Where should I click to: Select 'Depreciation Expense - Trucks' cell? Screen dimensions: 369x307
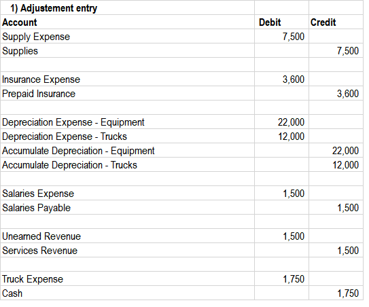click(x=128, y=137)
